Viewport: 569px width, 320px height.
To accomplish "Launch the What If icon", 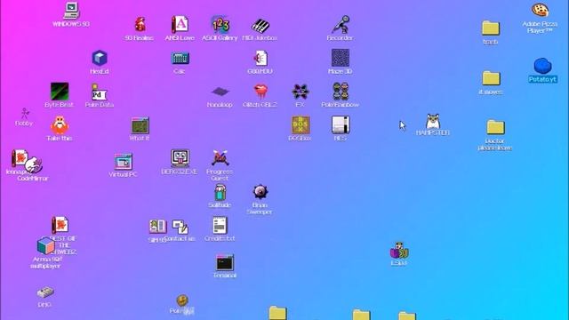I will point(140,125).
